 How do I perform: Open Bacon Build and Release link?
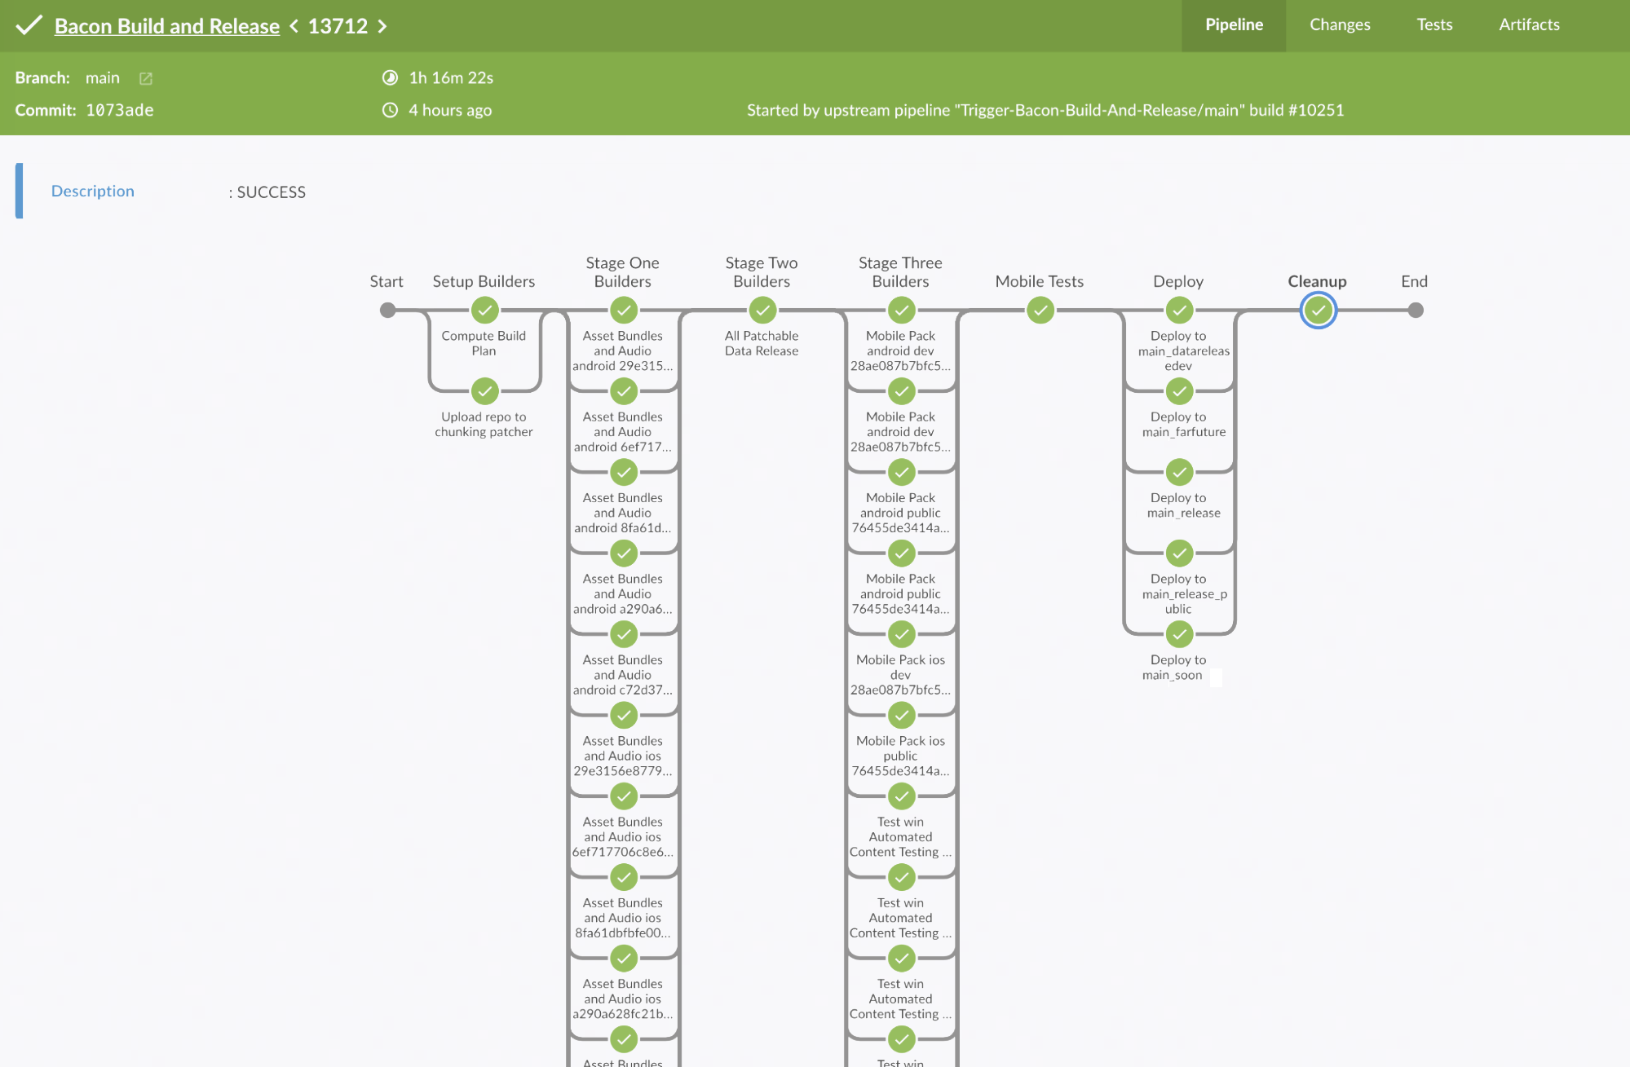point(167,26)
